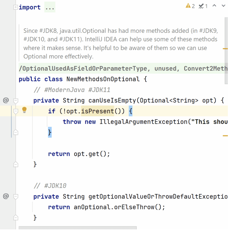
Task: Click the weak warning checkmark indicator
Action: click(x=201, y=6)
